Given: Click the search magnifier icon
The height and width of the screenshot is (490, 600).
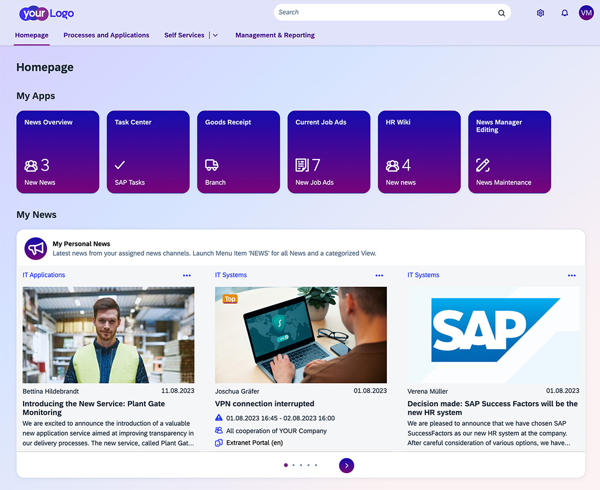Looking at the screenshot, I should [x=501, y=13].
